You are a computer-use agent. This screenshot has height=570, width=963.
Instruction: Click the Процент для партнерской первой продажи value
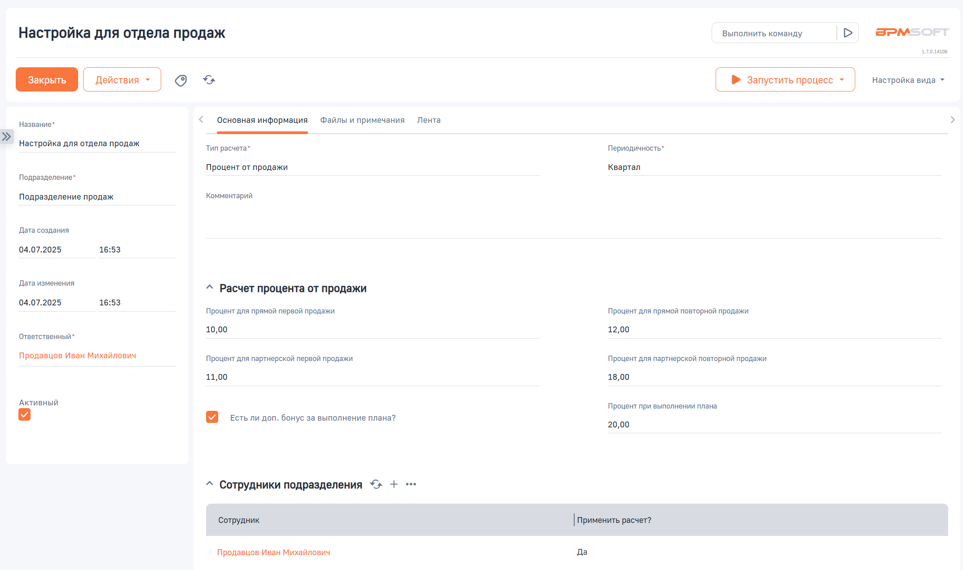coord(373,377)
